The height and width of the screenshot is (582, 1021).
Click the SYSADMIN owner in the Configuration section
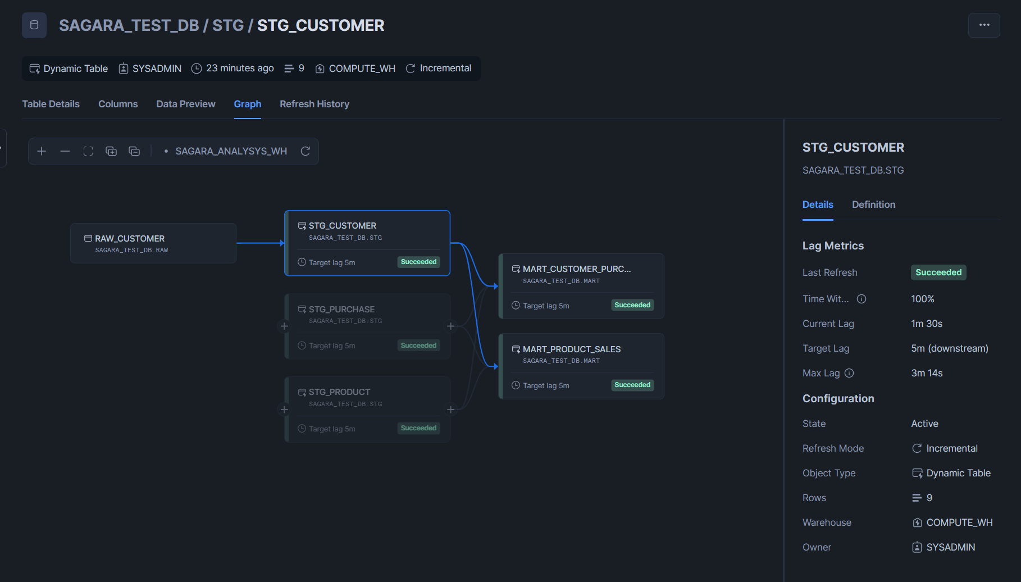coord(950,547)
